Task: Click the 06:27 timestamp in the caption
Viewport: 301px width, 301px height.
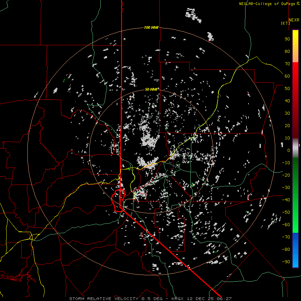Action: pyautogui.click(x=225, y=299)
